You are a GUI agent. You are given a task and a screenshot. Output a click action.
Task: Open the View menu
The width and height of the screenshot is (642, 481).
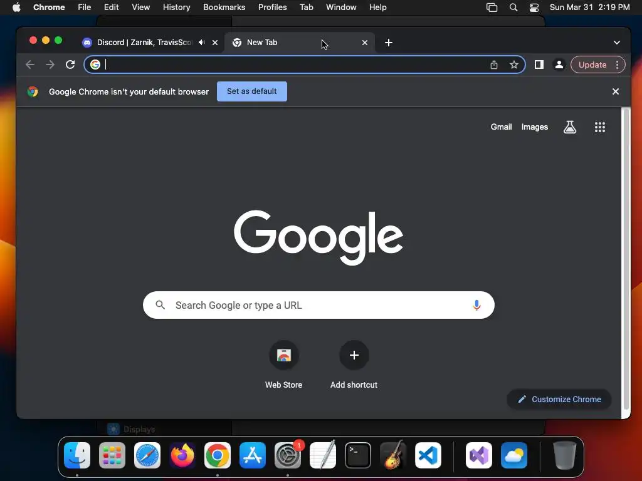tap(140, 8)
